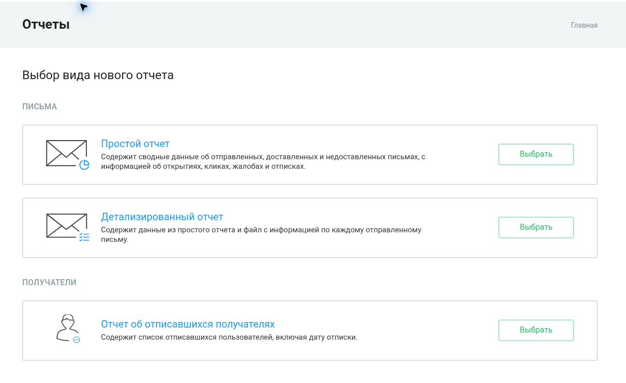Click the ПОЛУЧАТЕЛИ section label

(49, 283)
